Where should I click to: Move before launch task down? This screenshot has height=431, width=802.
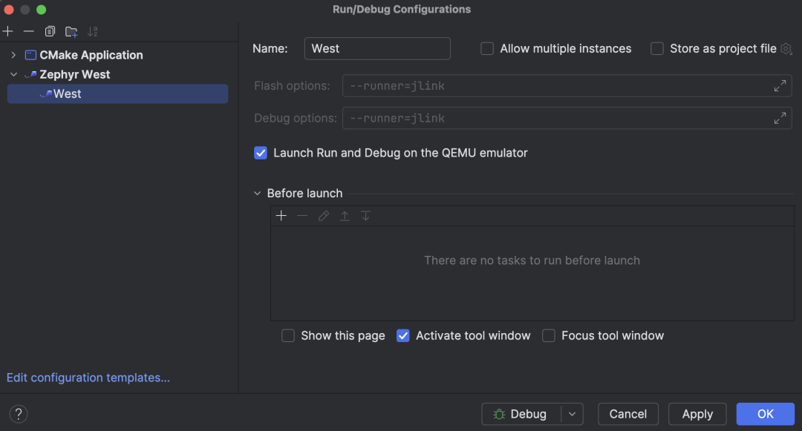click(x=365, y=216)
